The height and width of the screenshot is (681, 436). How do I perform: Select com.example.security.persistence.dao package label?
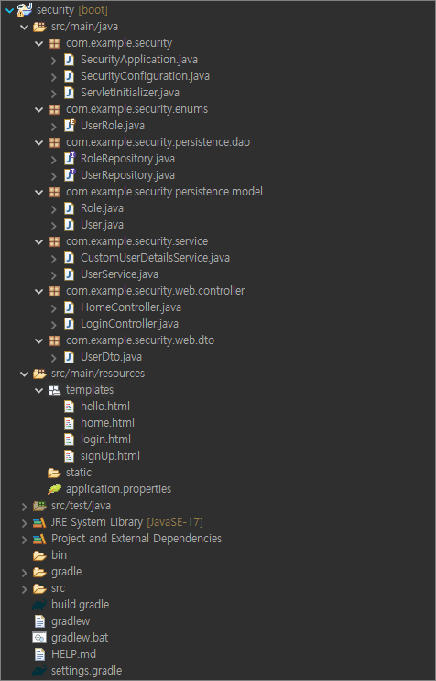pos(158,142)
